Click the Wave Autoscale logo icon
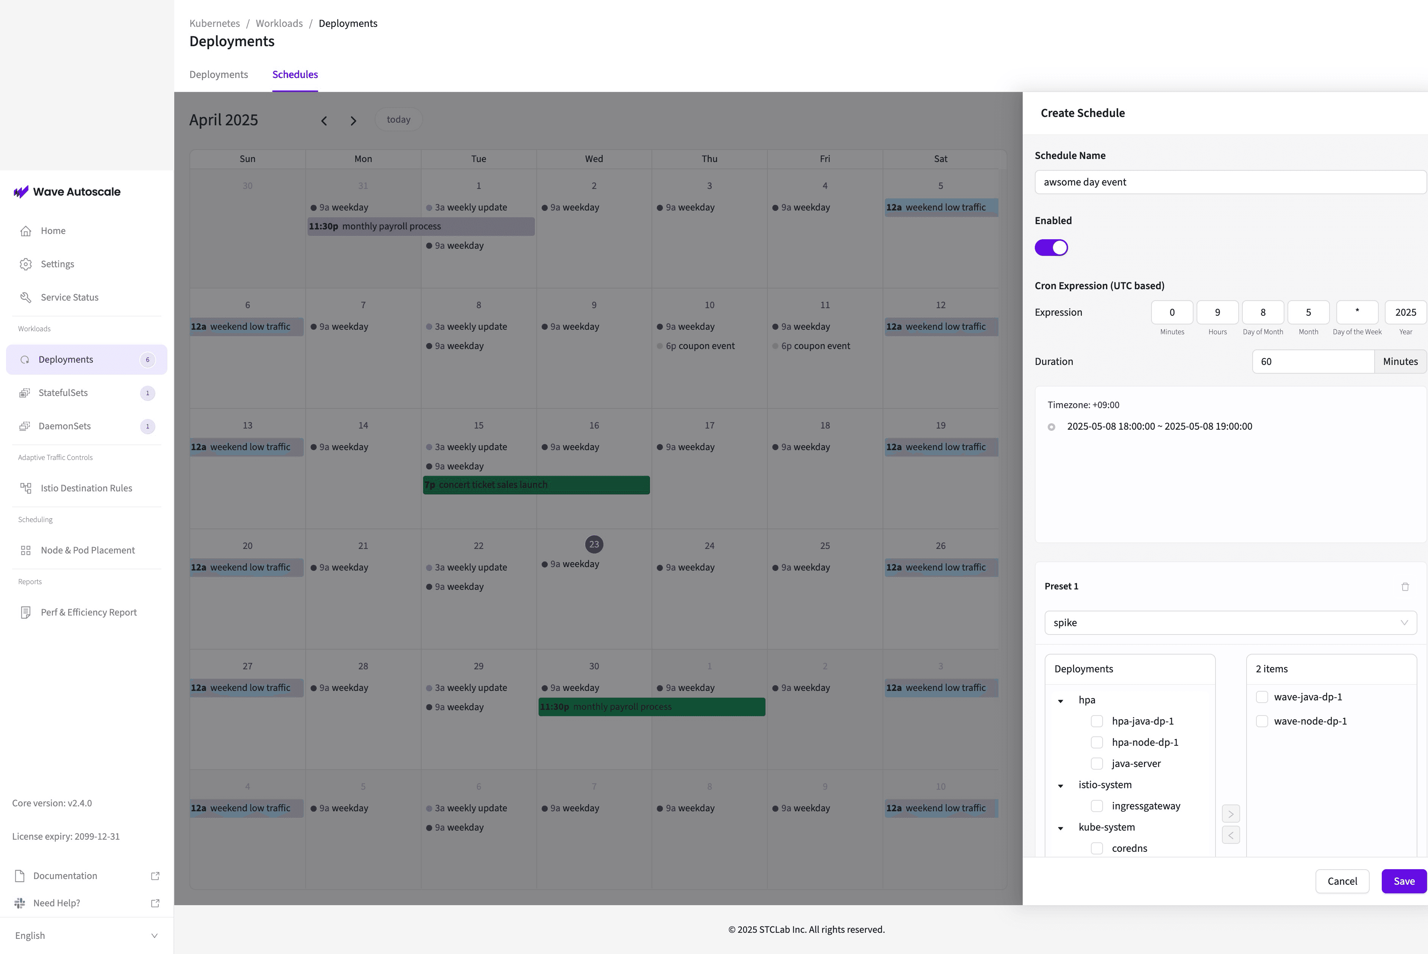The height and width of the screenshot is (954, 1428). pos(21,192)
